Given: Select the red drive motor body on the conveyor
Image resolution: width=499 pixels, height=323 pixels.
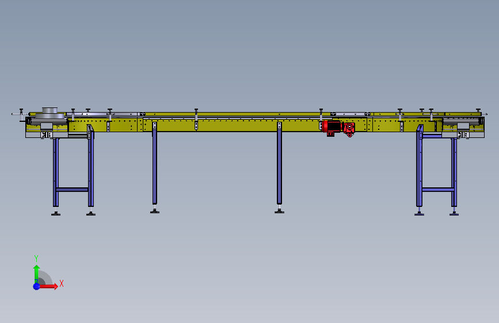Looking at the screenshot, I should (x=332, y=126).
